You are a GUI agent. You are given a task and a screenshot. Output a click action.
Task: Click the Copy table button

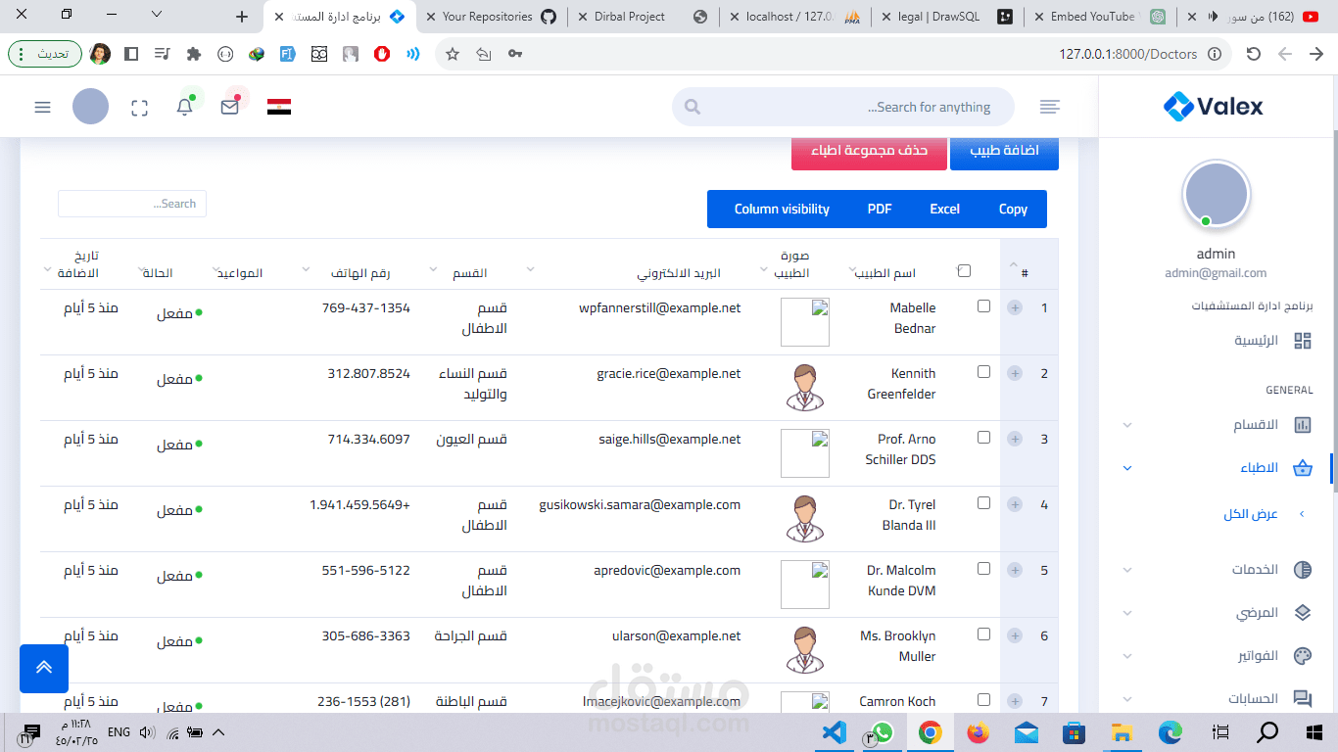(x=1013, y=209)
